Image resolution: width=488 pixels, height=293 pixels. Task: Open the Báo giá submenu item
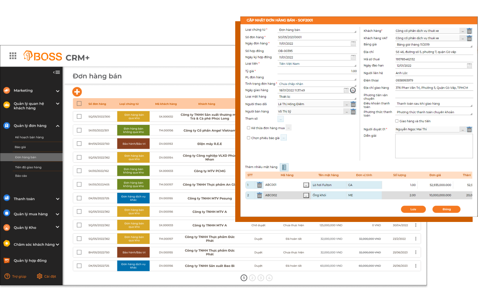tap(20, 147)
